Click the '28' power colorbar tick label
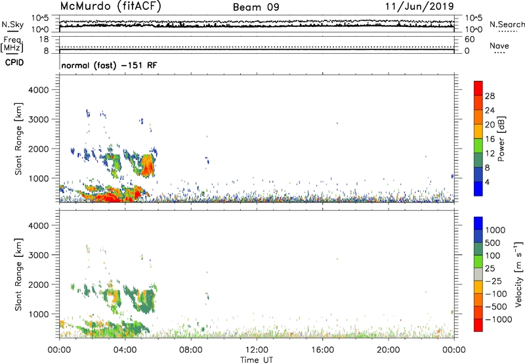Viewport: 525px width, 364px height. click(x=490, y=96)
